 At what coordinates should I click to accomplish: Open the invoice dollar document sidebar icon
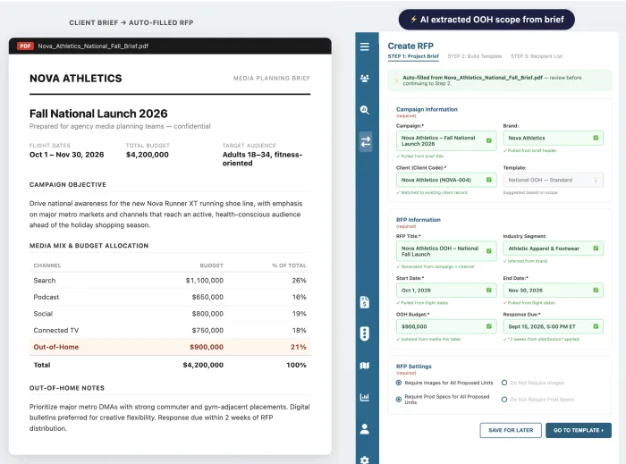tap(365, 302)
